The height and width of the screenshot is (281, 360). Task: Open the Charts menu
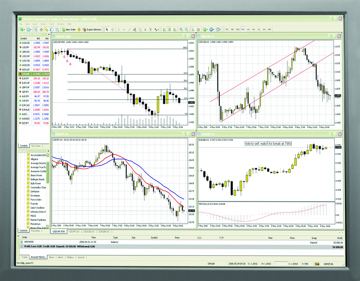(x=43, y=24)
